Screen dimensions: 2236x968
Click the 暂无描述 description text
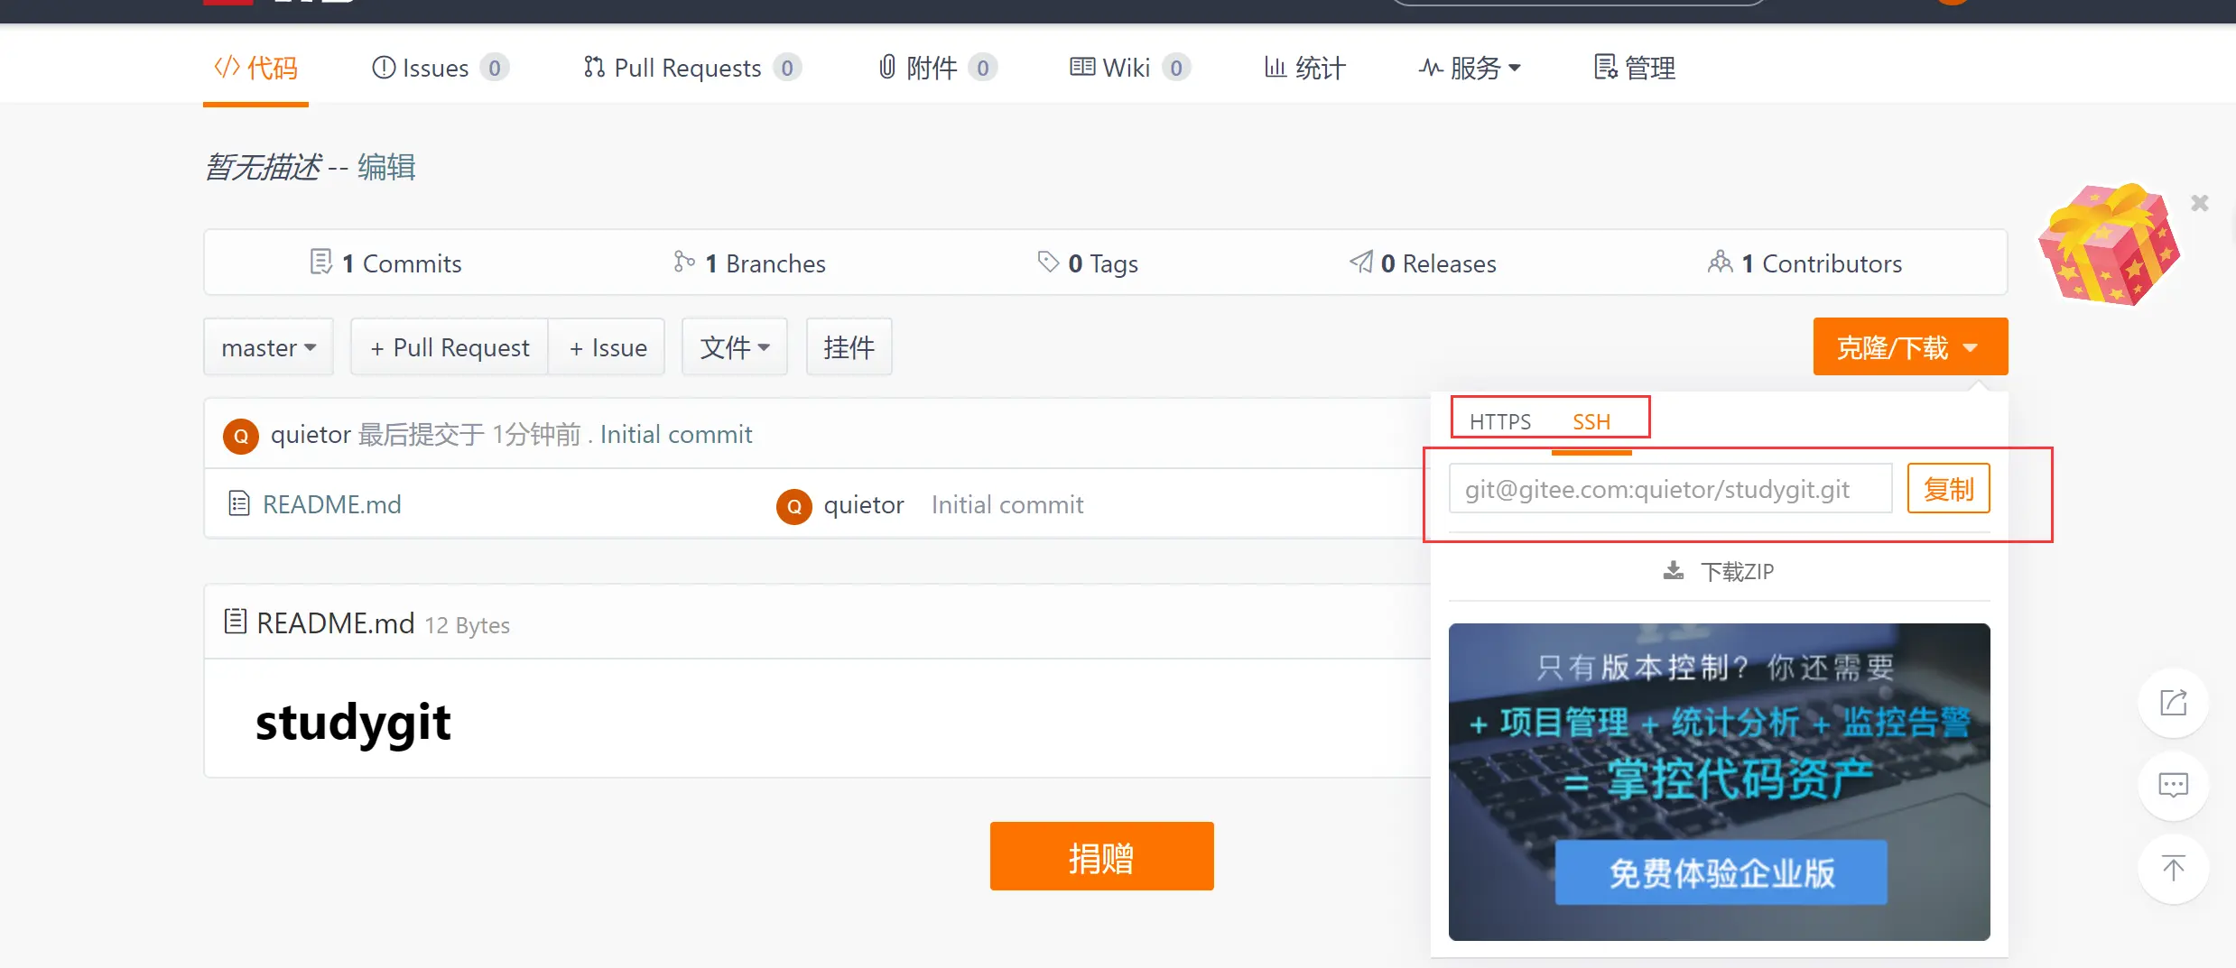[263, 167]
